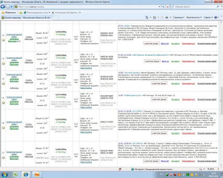Mark listing 12 with its favorite star
The image size is (223, 178).
(x=4, y=40)
